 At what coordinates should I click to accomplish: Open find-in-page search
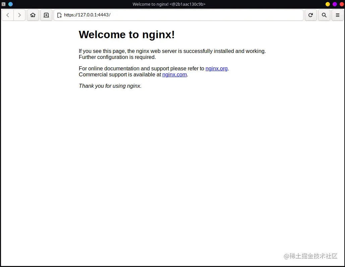[x=324, y=15]
